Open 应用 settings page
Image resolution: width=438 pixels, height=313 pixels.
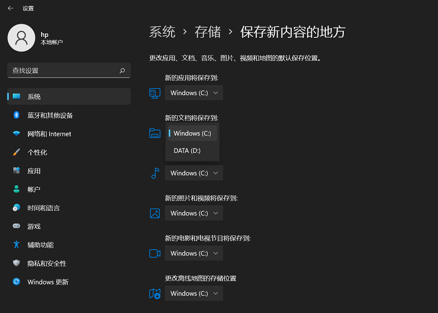[69, 171]
